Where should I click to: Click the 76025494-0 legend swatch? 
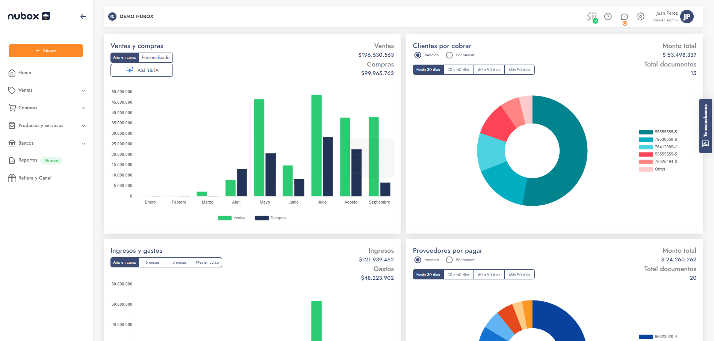click(646, 162)
